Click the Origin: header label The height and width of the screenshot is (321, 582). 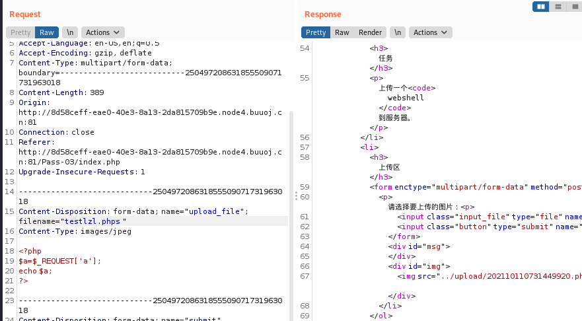click(34, 102)
